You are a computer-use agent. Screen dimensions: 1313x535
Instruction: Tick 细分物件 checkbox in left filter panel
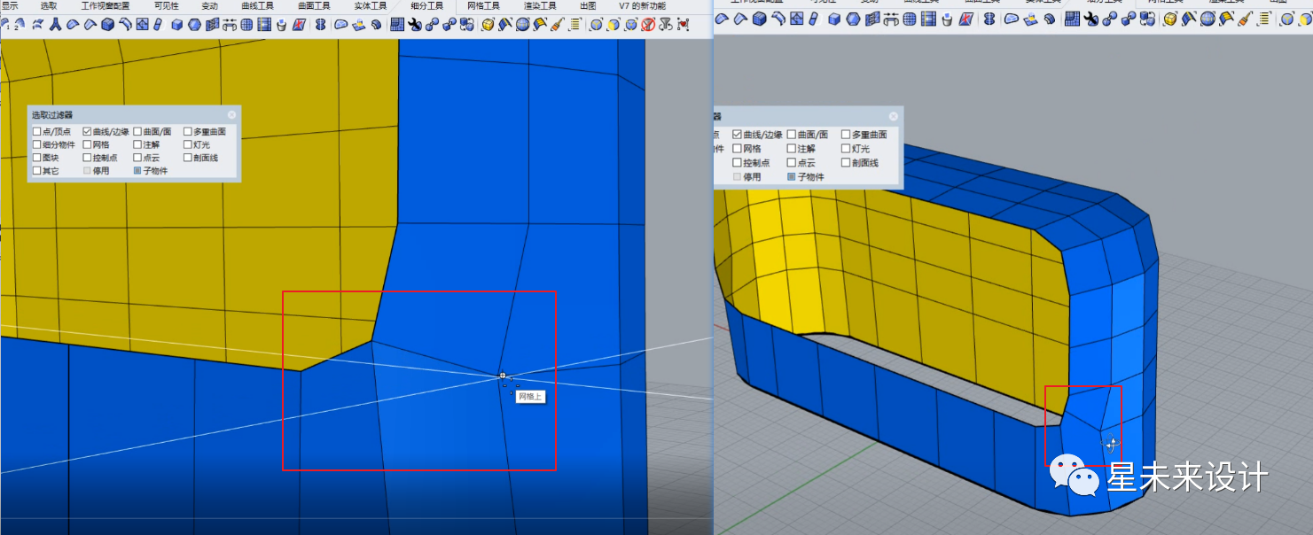click(x=36, y=144)
